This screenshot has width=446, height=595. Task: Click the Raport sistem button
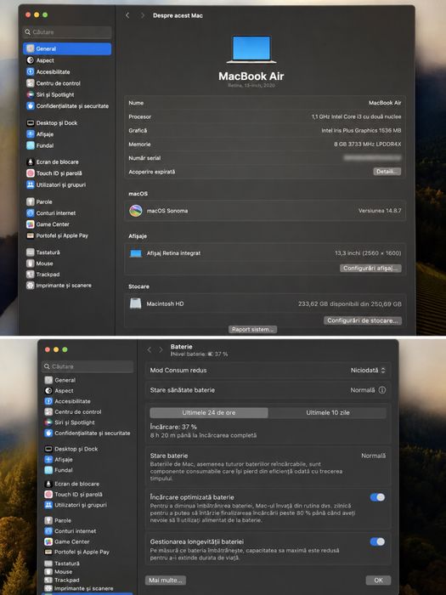click(252, 330)
